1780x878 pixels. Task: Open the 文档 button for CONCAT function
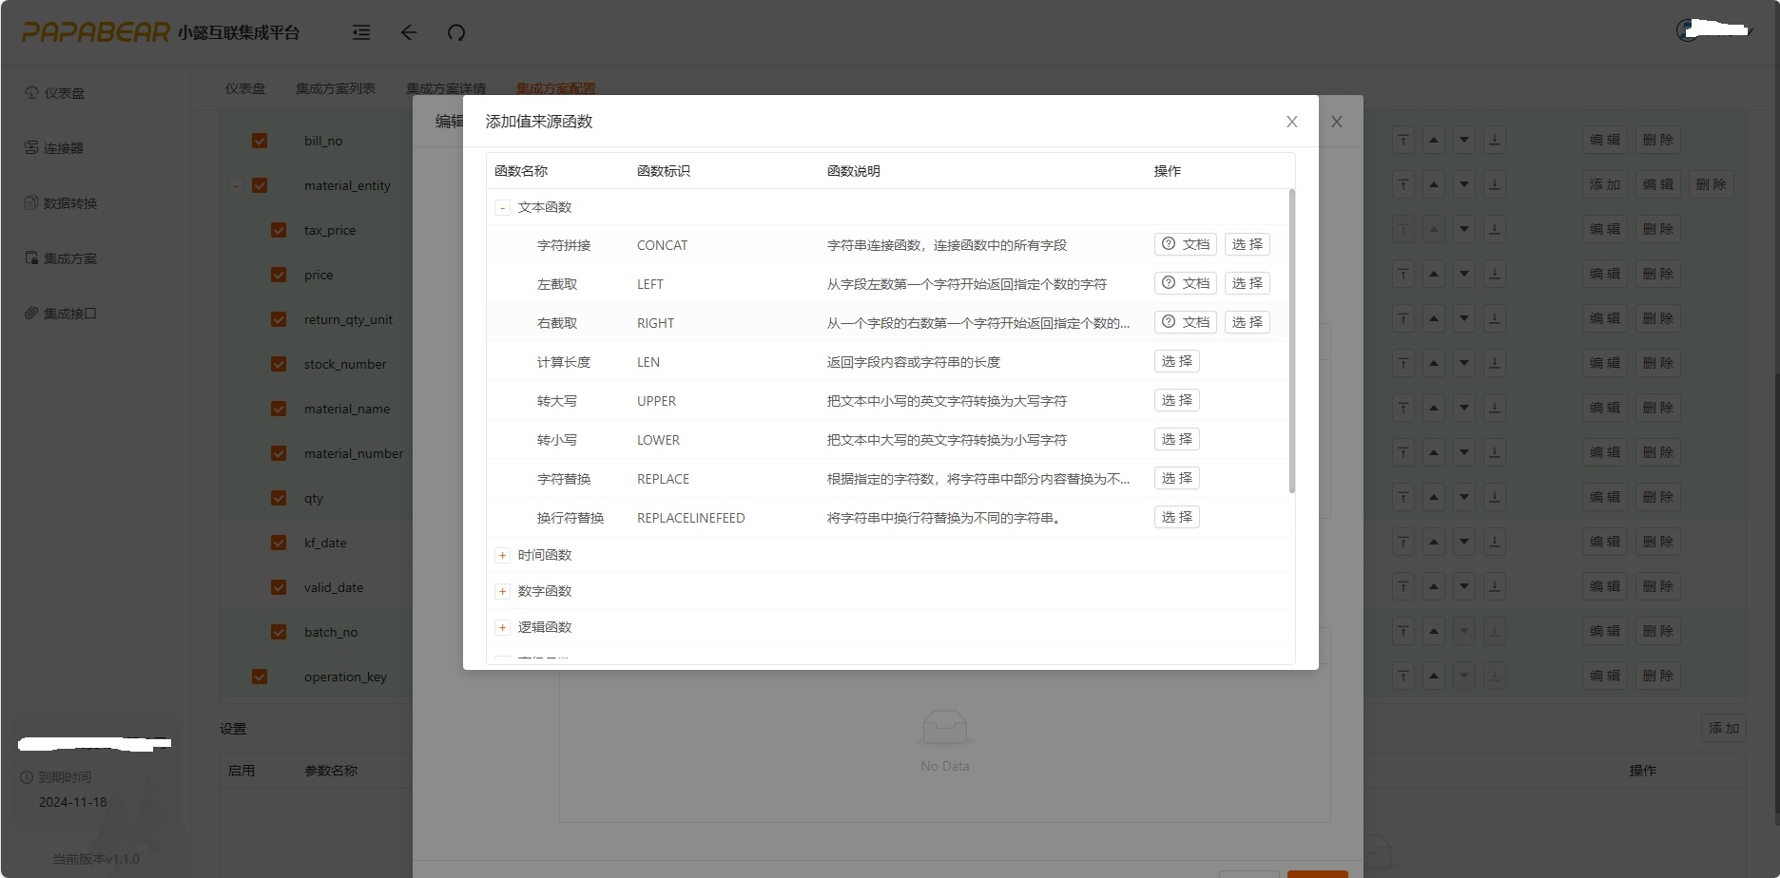[1185, 244]
